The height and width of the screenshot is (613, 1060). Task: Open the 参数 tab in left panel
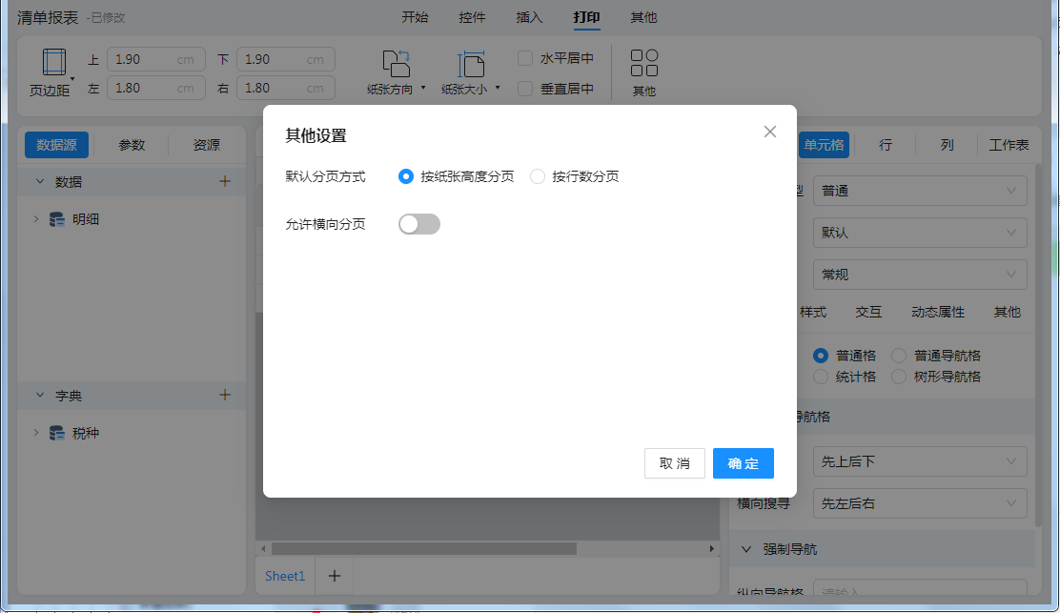[132, 145]
